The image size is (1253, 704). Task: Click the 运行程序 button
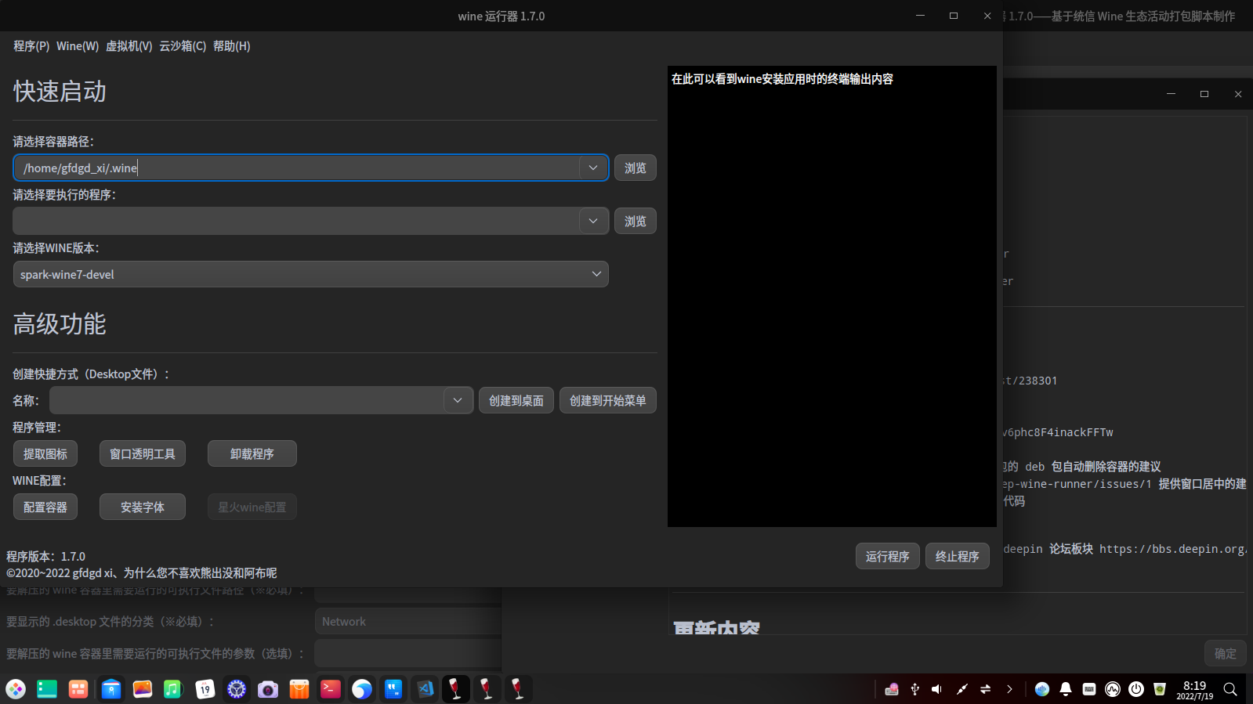click(x=888, y=556)
